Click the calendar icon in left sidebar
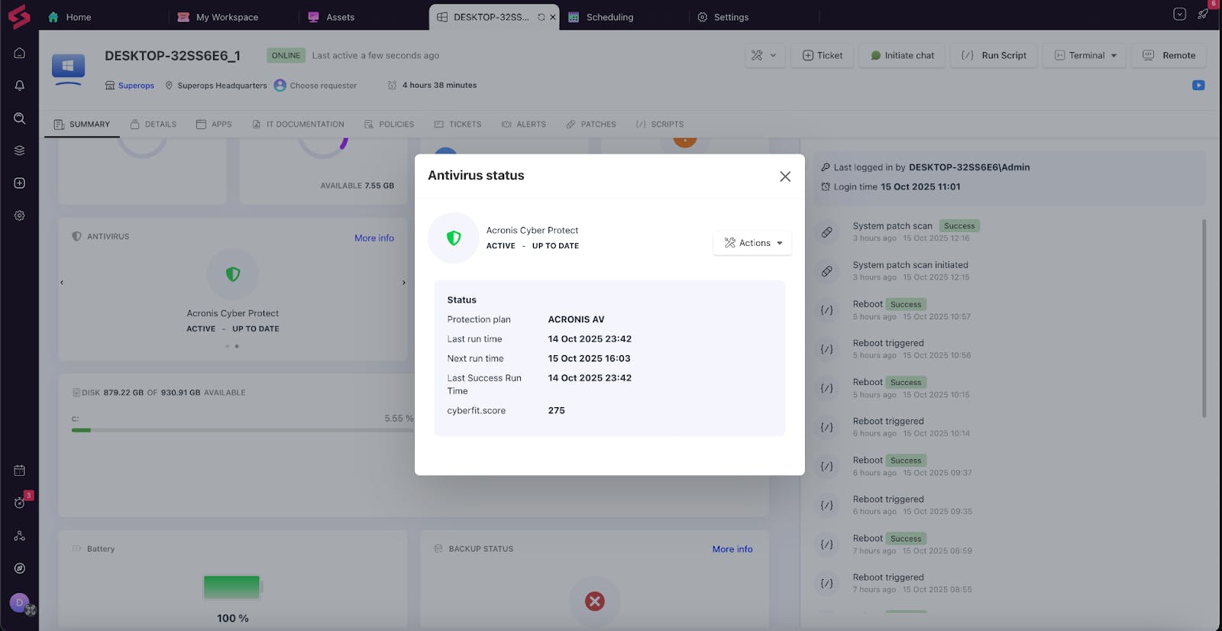The height and width of the screenshot is (631, 1222). tap(19, 471)
